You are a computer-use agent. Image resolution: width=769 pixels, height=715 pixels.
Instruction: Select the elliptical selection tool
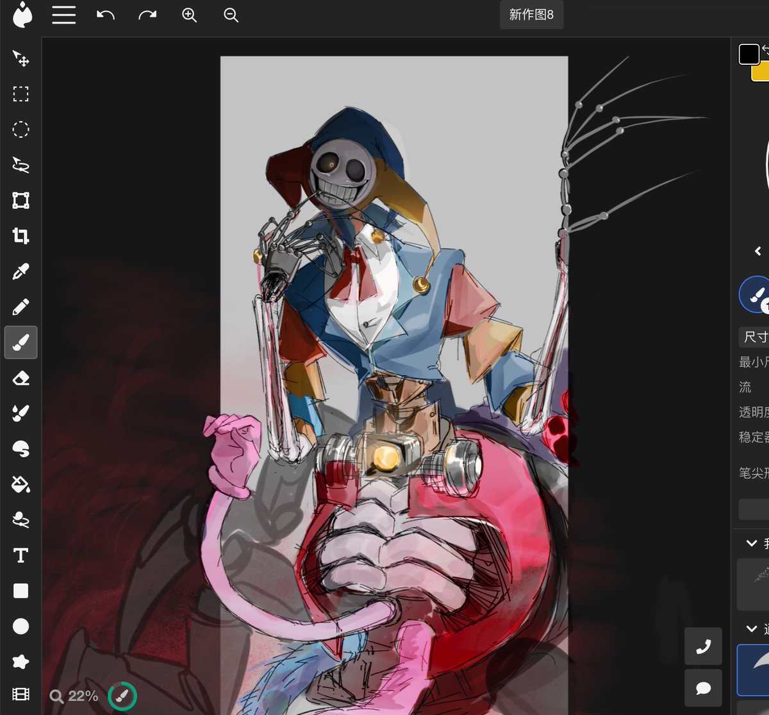click(21, 130)
